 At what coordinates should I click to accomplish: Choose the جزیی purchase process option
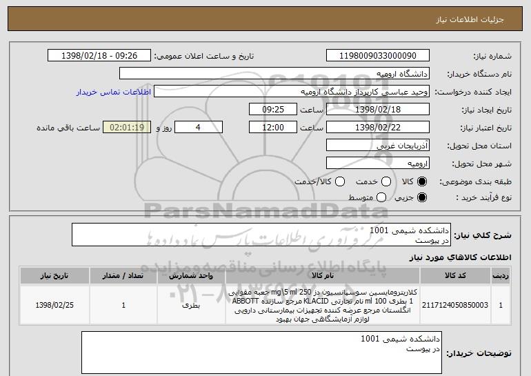click(422, 197)
